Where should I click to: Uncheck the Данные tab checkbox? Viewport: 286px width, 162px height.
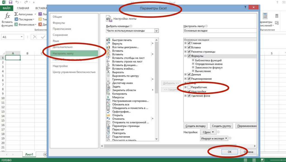(x=189, y=74)
